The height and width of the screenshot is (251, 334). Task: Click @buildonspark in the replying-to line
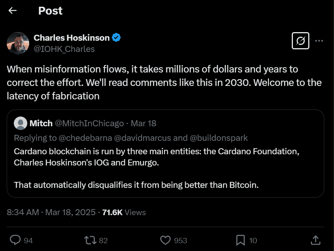point(217,138)
